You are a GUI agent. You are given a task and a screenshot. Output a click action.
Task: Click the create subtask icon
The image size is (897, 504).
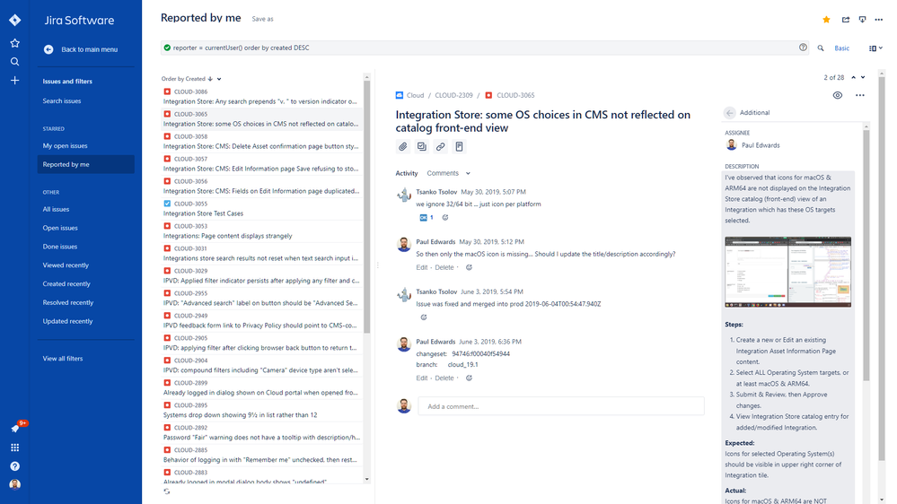click(422, 147)
